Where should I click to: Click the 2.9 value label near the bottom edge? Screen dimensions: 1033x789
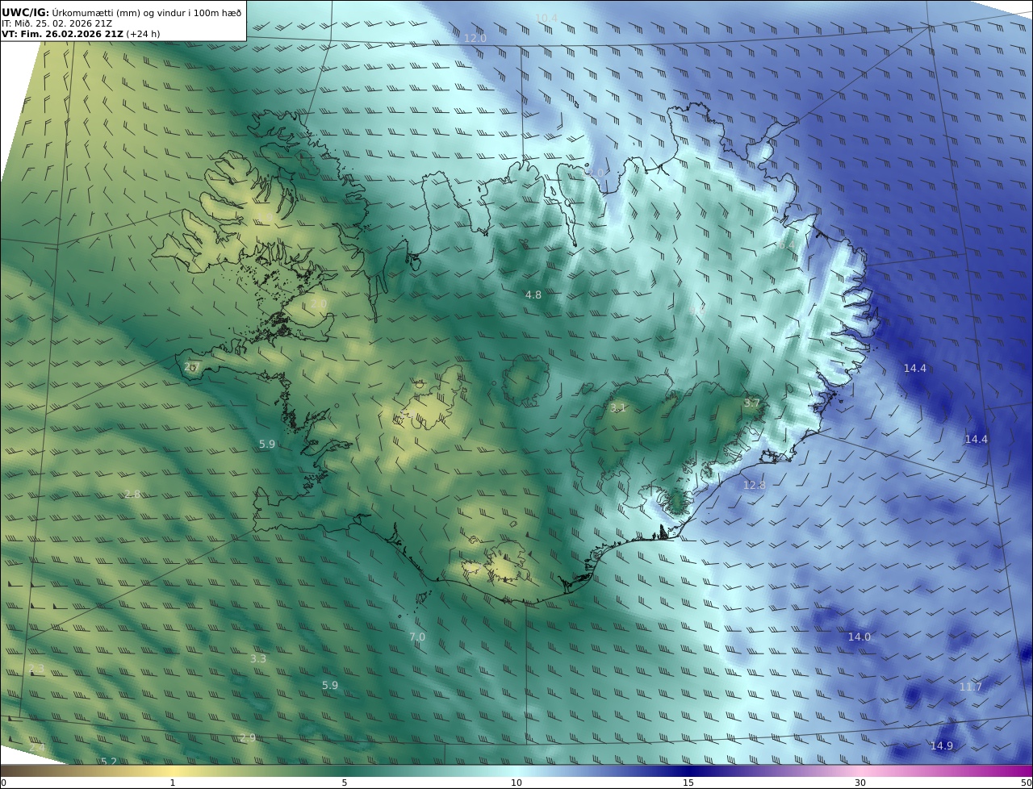tap(248, 738)
